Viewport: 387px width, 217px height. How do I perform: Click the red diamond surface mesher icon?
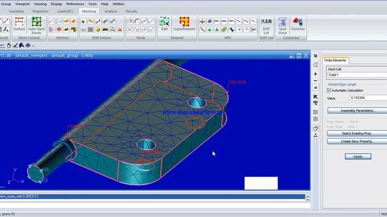(59, 30)
